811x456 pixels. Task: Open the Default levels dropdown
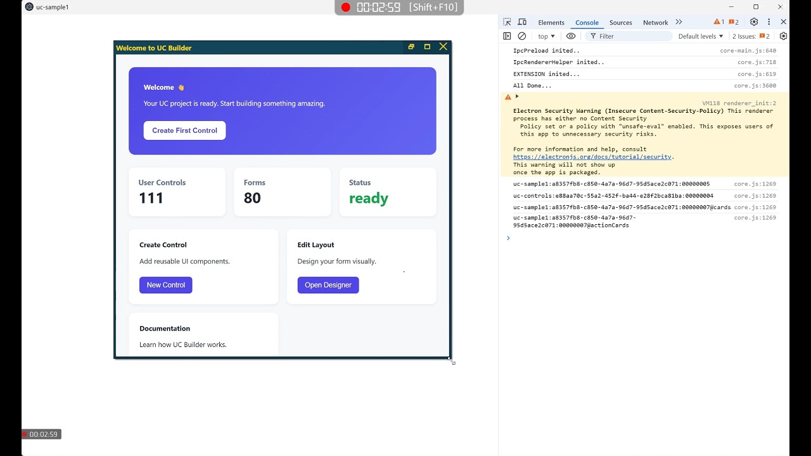coord(700,36)
